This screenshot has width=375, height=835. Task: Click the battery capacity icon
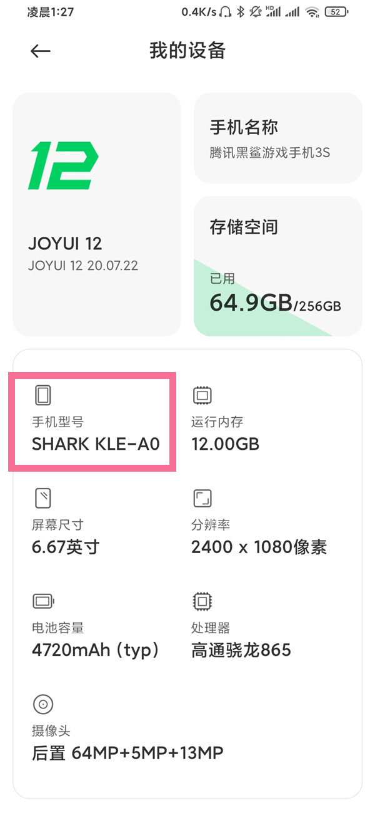42,602
